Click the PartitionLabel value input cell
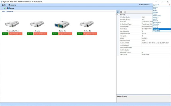This screenshot has width=171, height=106. (x=156, y=45)
